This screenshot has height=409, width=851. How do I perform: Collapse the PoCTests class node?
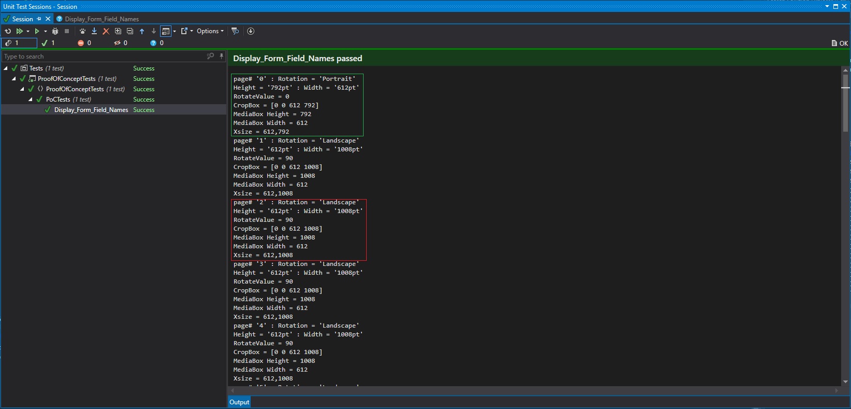tap(31, 100)
